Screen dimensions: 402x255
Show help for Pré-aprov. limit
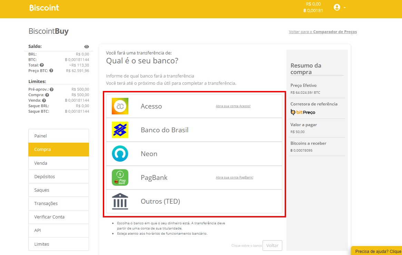pyautogui.click(x=51, y=89)
